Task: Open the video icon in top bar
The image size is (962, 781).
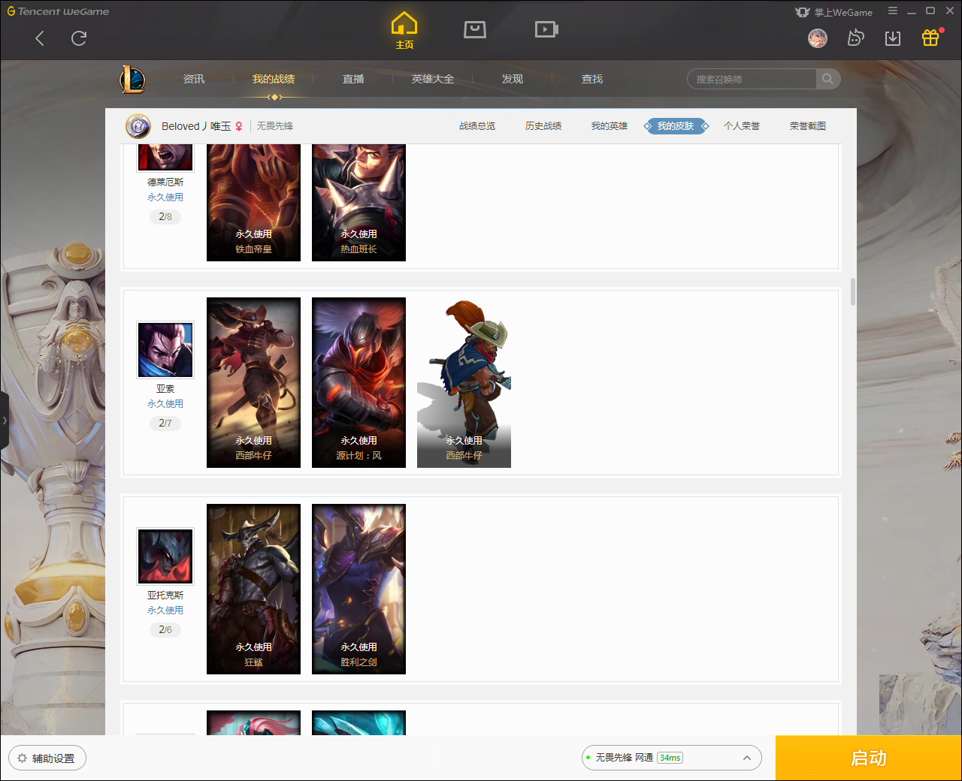Action: pyautogui.click(x=546, y=29)
